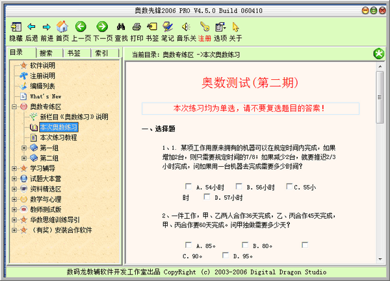Open the What's New tree entry

tap(45, 96)
